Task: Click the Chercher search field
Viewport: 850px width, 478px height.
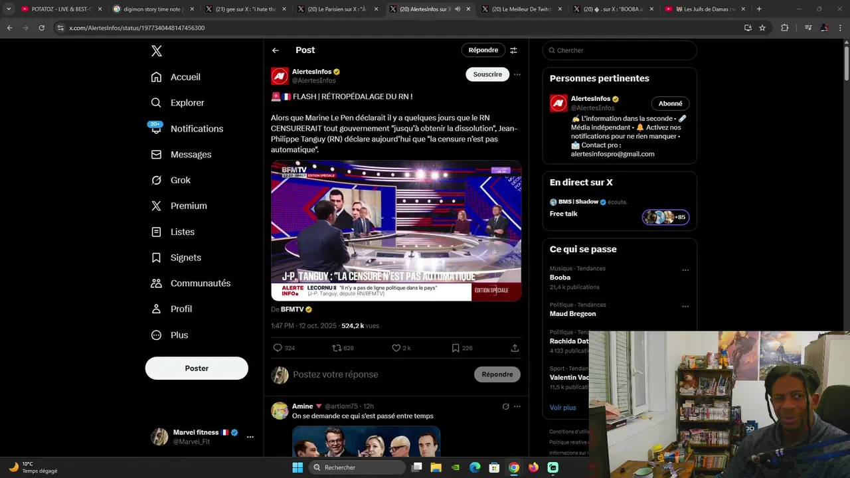Action: coord(620,50)
